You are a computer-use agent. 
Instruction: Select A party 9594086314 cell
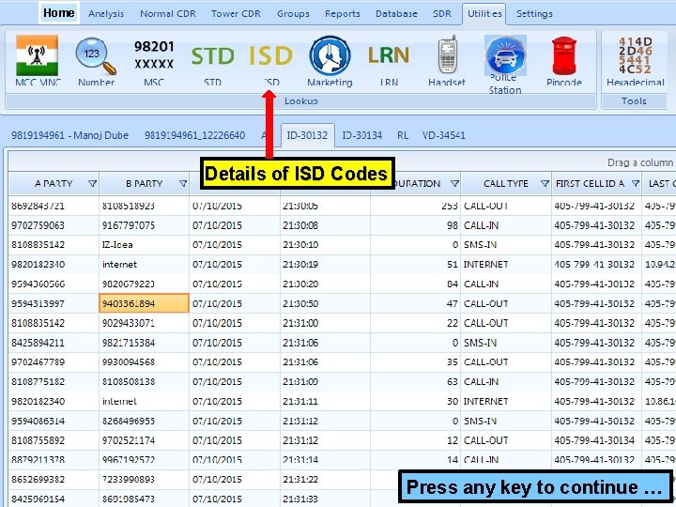click(54, 421)
